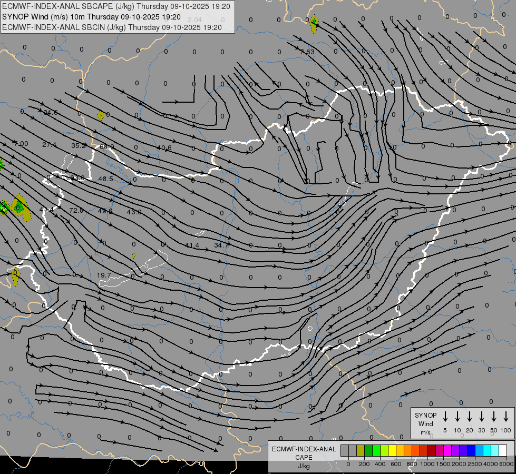Pick the cyan CAPE legend swatch
Viewport: 516px width, 474px height.
486,450
